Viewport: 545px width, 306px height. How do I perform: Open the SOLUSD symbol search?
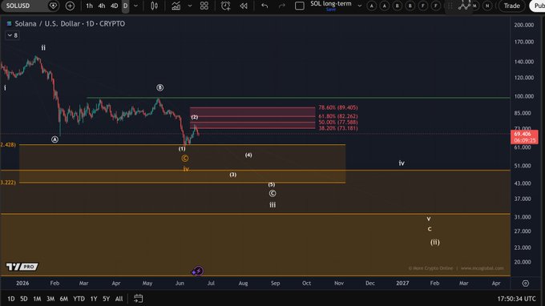coord(18,6)
